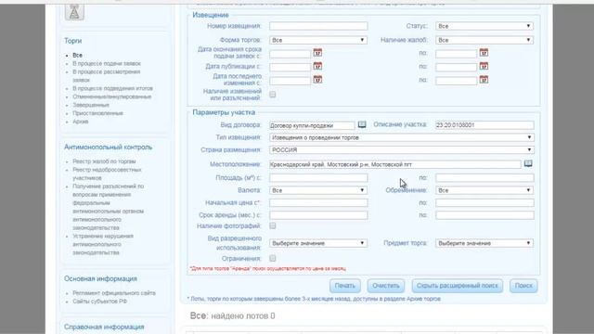594x334 pixels.
Task: Click the 'Дата публикации с' date field
Action: tap(290, 67)
